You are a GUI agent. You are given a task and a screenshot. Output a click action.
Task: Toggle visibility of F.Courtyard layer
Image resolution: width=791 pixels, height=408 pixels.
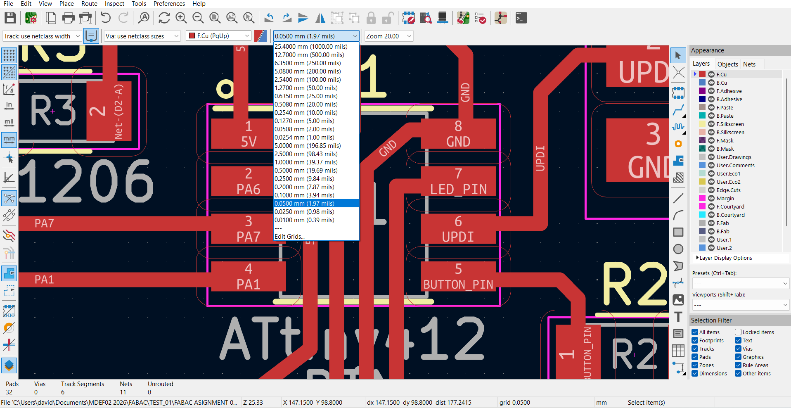coord(711,206)
